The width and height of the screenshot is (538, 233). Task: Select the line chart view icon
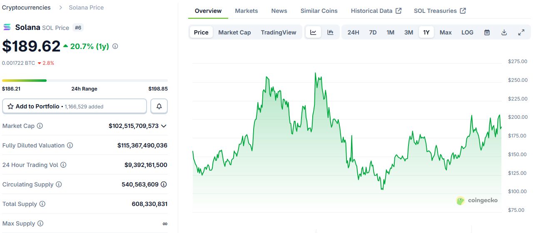[x=313, y=32]
